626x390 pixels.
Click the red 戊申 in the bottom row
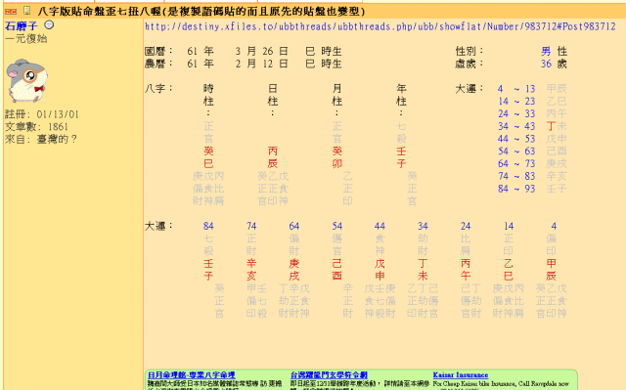coord(380,270)
